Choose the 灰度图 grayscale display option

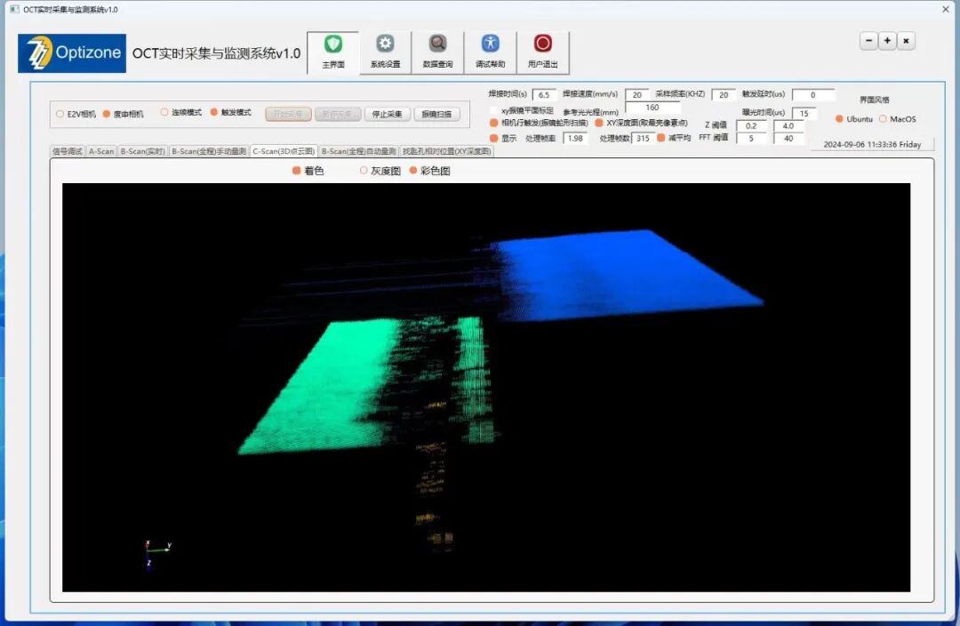tap(364, 171)
